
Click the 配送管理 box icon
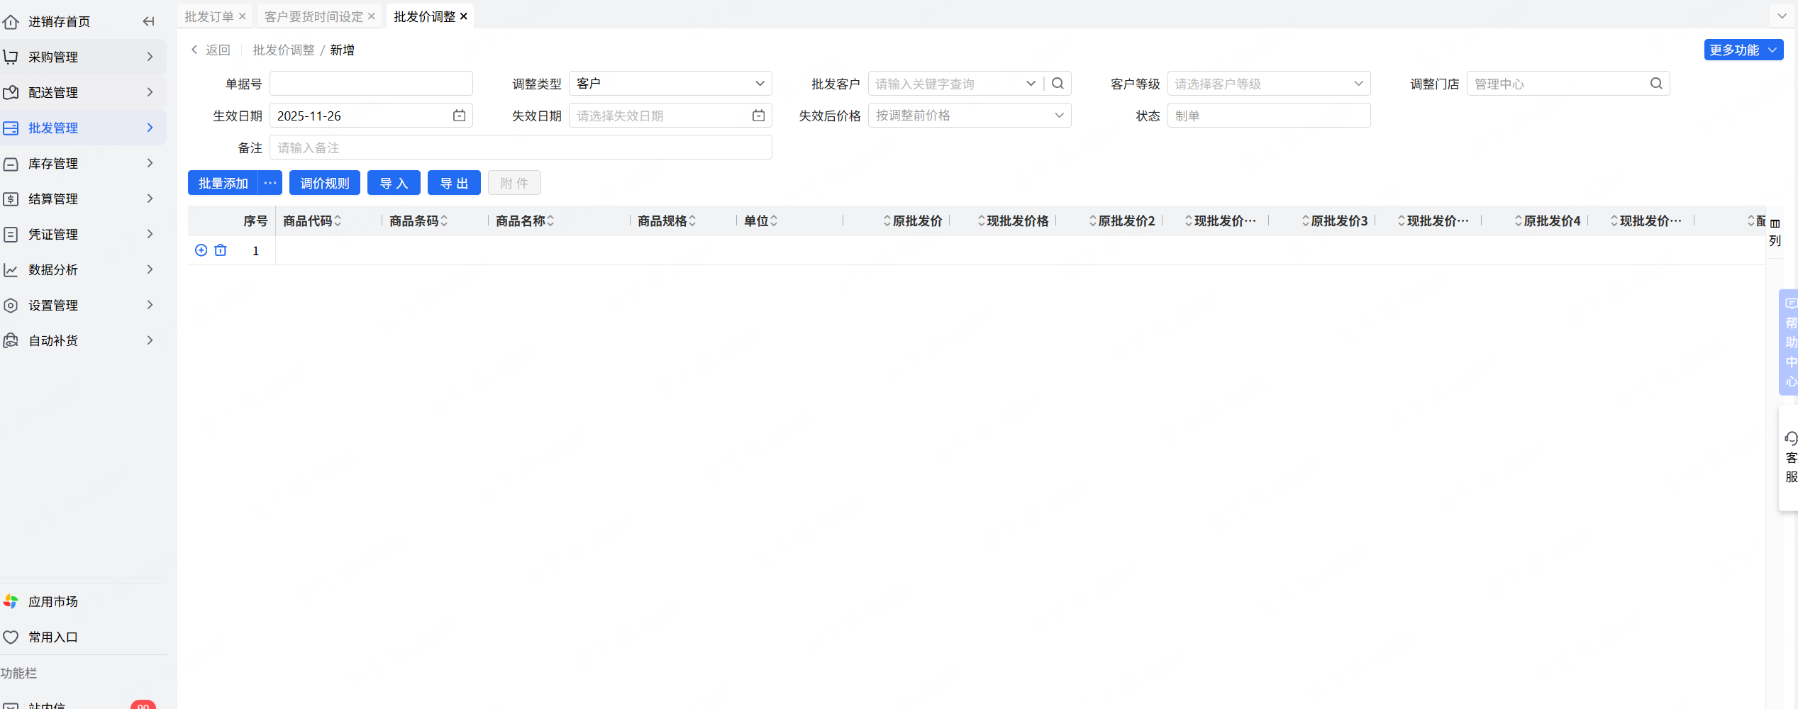[11, 92]
